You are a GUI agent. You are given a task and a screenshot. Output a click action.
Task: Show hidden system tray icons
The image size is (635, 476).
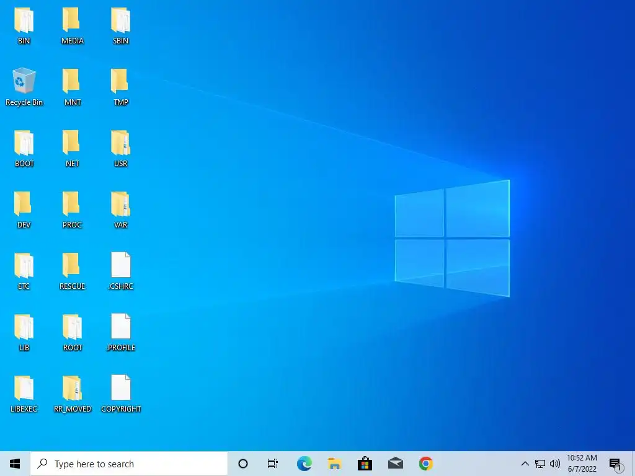tap(525, 464)
